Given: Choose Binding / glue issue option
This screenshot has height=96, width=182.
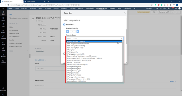Looking at the screenshot, I should pos(94,62).
